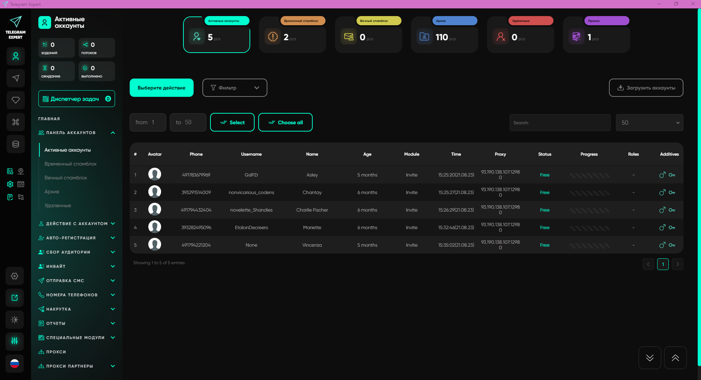Open Архив in the sidebar menu
The width and height of the screenshot is (701, 380).
tap(52, 192)
